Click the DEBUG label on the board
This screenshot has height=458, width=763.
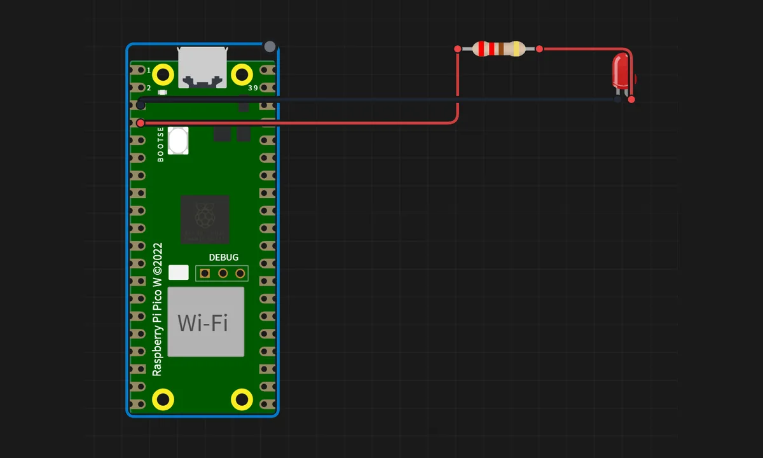click(x=224, y=258)
